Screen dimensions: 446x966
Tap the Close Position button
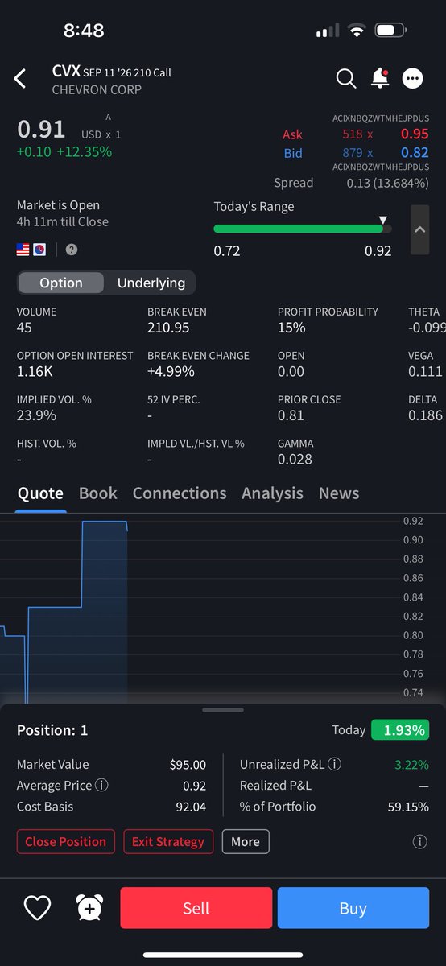point(66,842)
